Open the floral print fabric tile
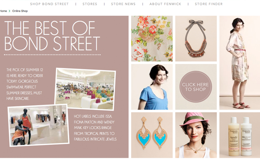The image size is (260, 159). [x=152, y=39]
